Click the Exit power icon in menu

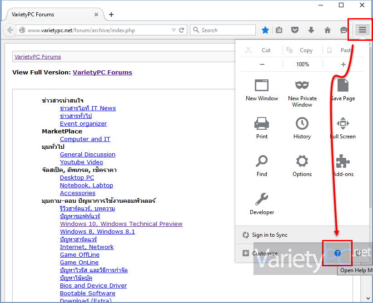[x=359, y=253]
